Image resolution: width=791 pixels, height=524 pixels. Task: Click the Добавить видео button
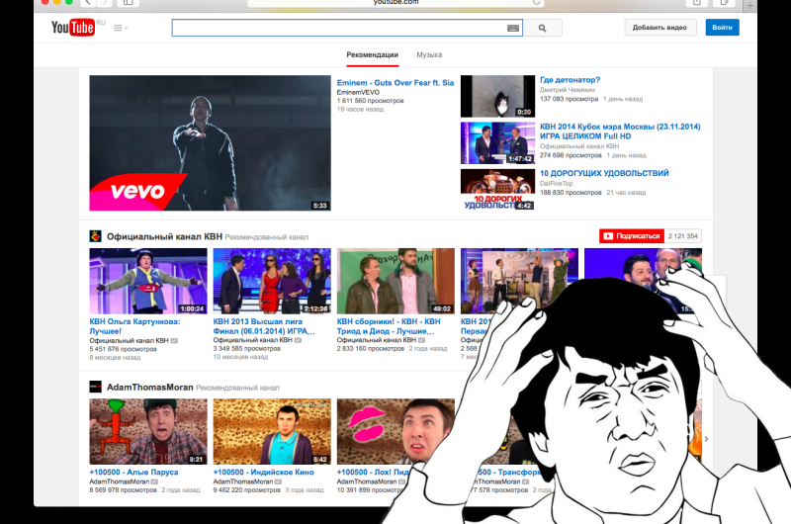[659, 28]
